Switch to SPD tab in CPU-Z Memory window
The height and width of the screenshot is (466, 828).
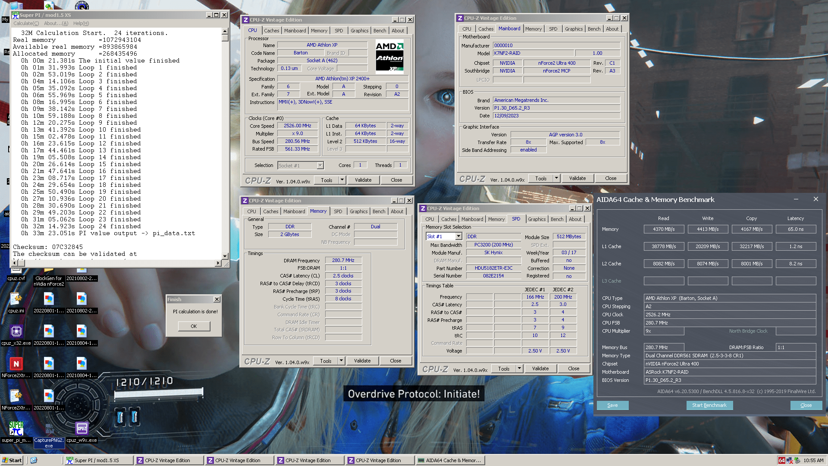[x=338, y=211]
